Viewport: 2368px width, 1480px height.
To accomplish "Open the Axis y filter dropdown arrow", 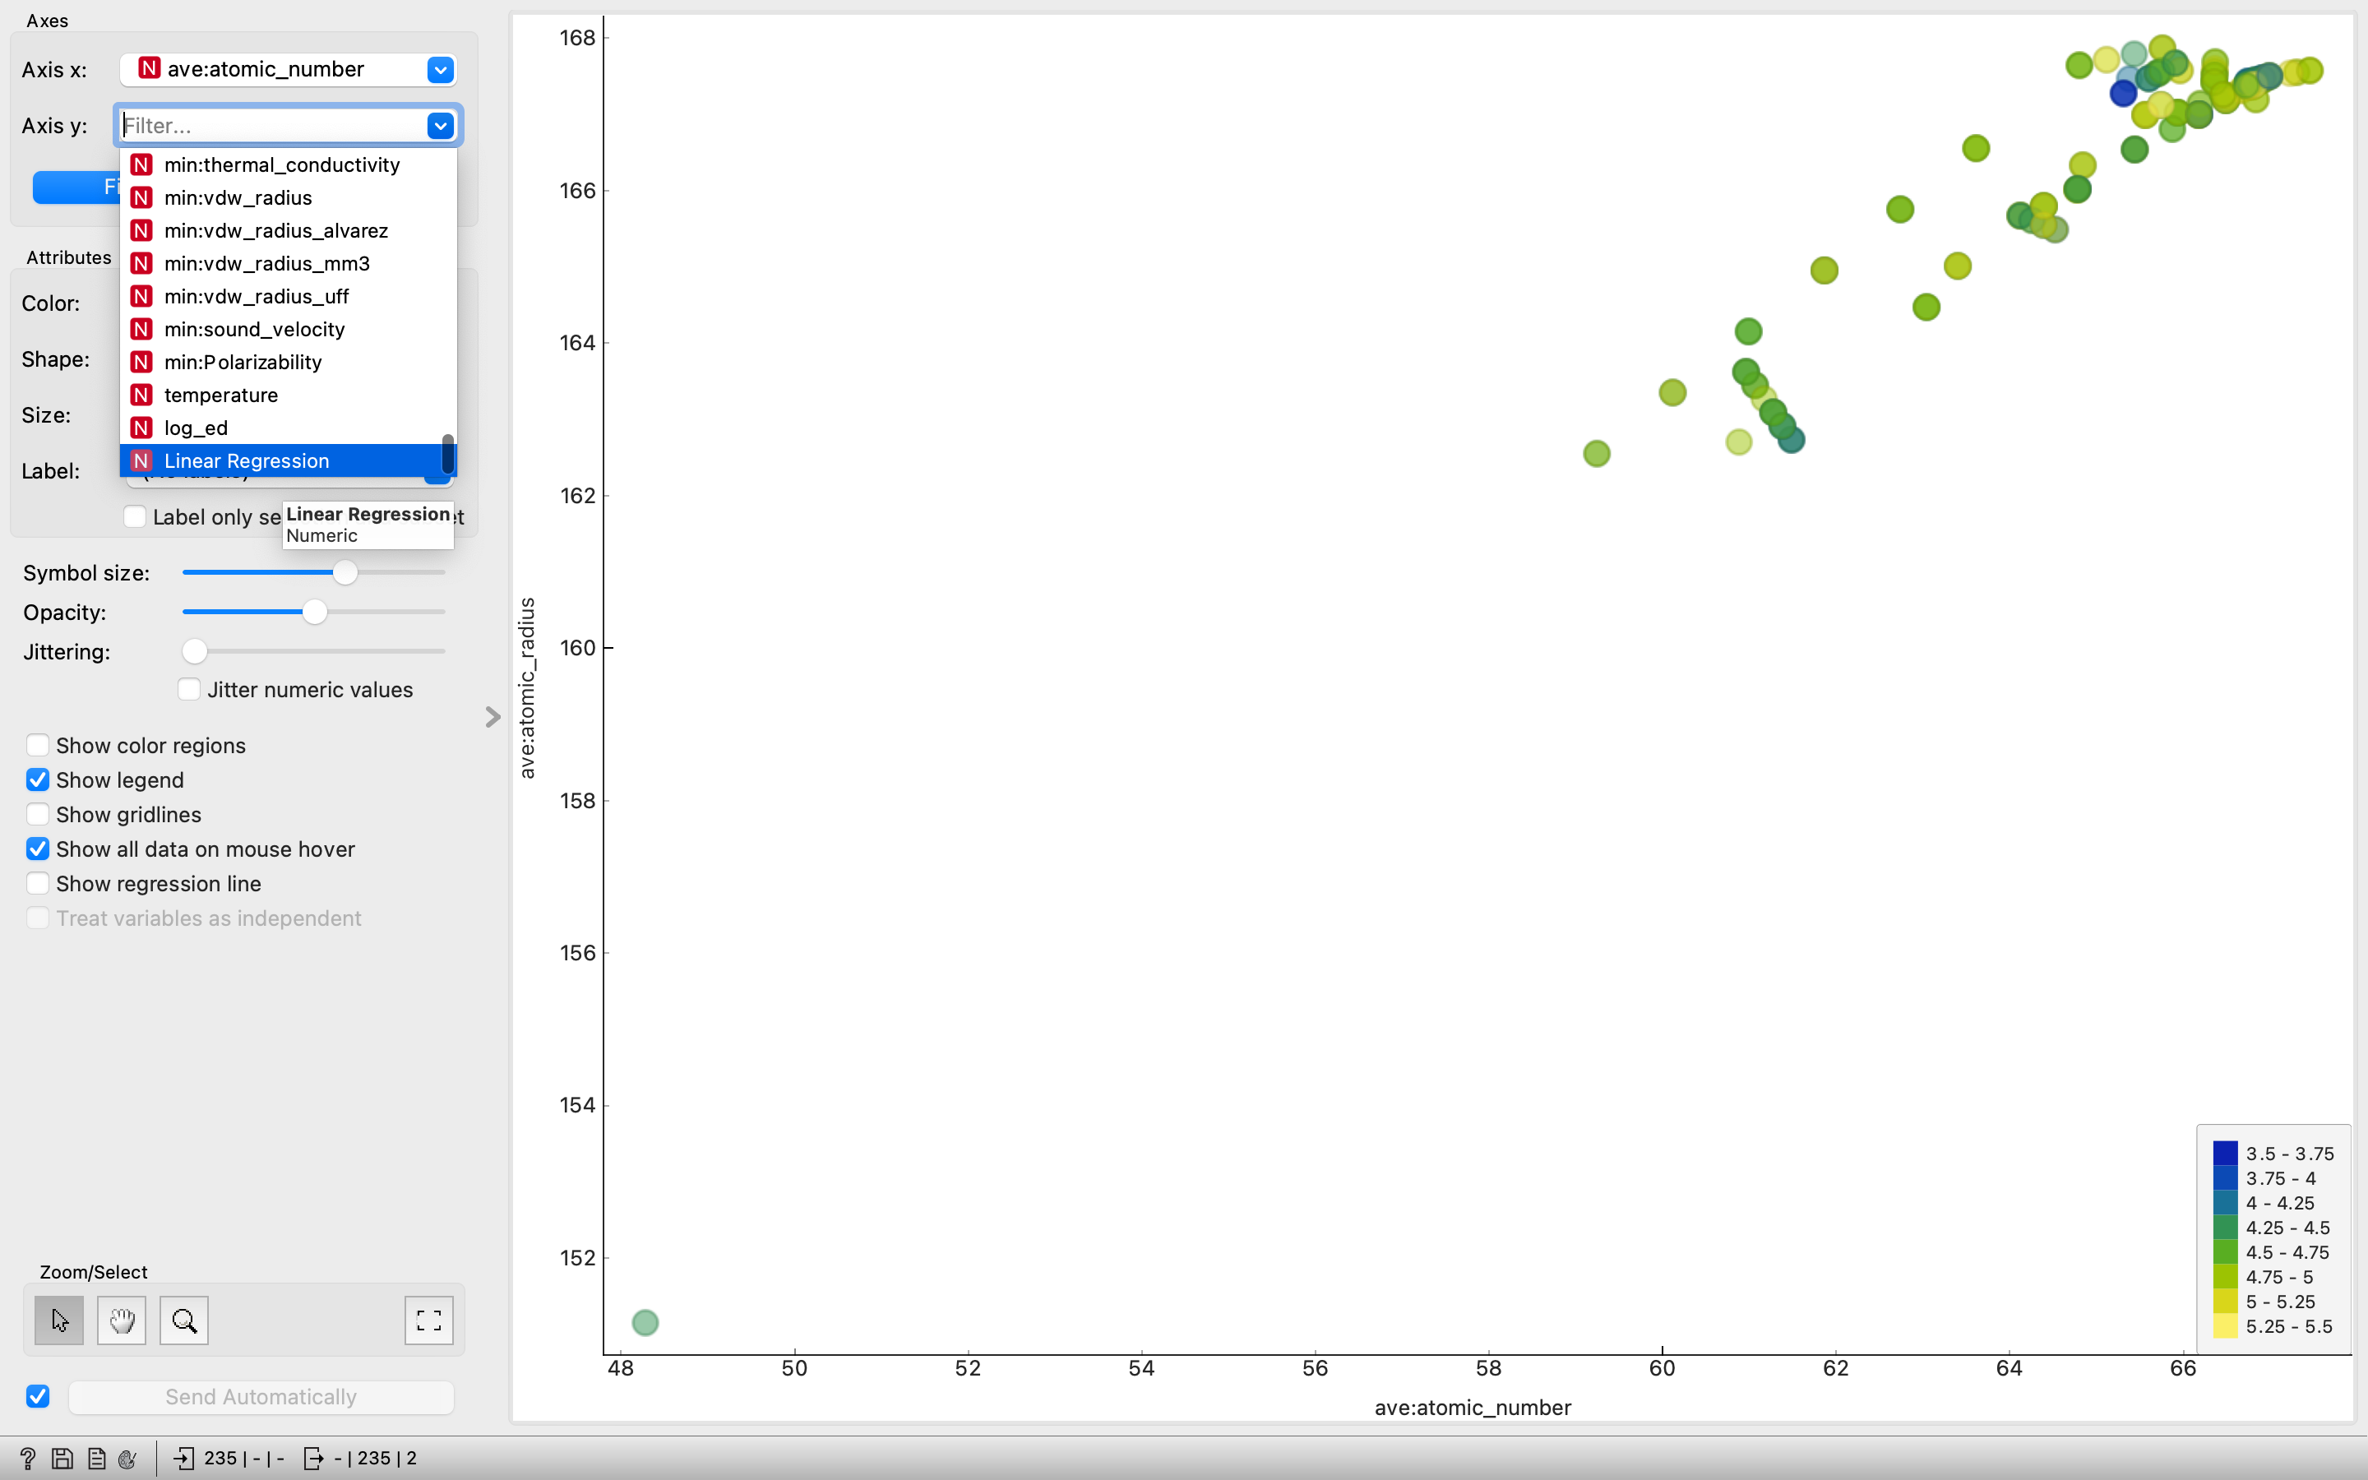I will [439, 125].
